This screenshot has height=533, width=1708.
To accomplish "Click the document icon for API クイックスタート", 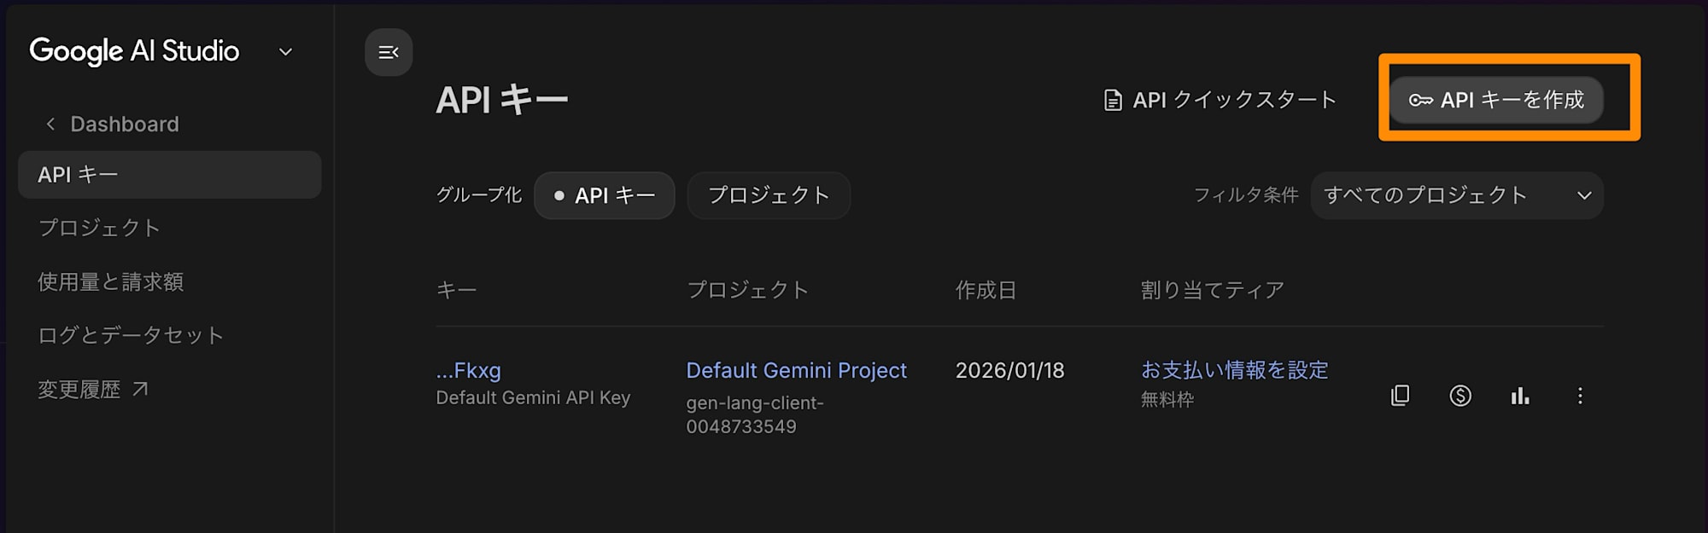I will [1113, 101].
